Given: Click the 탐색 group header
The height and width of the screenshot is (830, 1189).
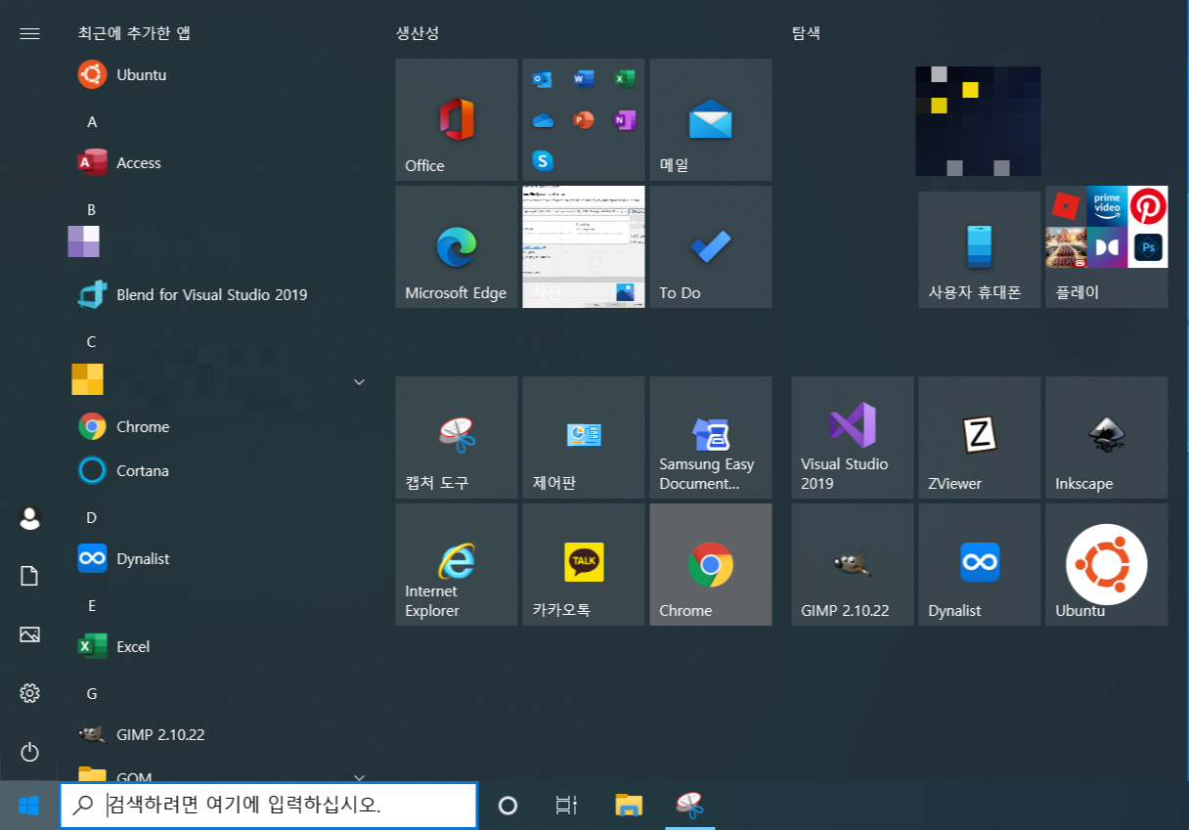Looking at the screenshot, I should [x=807, y=33].
